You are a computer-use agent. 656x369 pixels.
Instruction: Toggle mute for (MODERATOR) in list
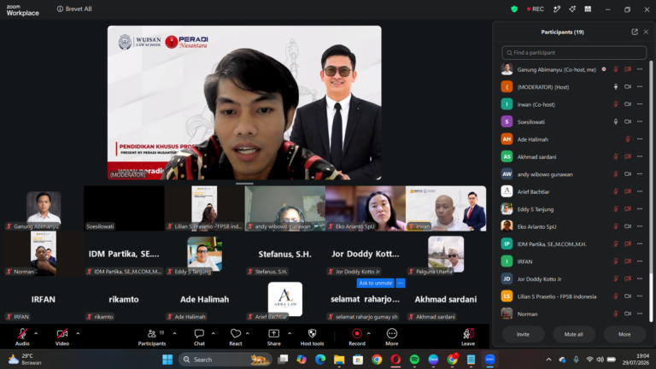coord(615,86)
